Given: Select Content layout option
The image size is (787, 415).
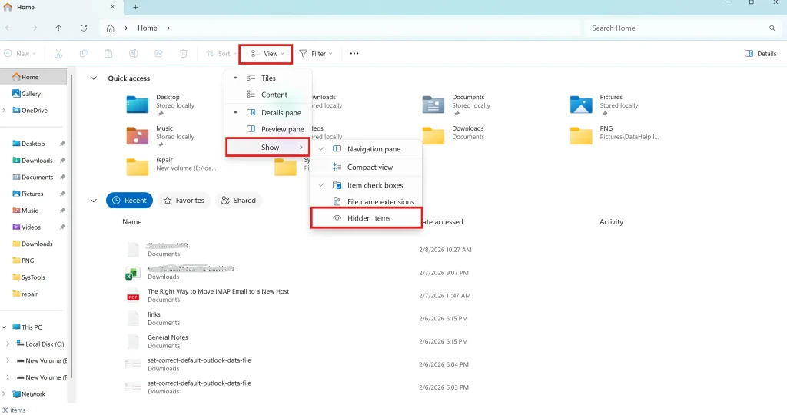Looking at the screenshot, I should click(268, 95).
